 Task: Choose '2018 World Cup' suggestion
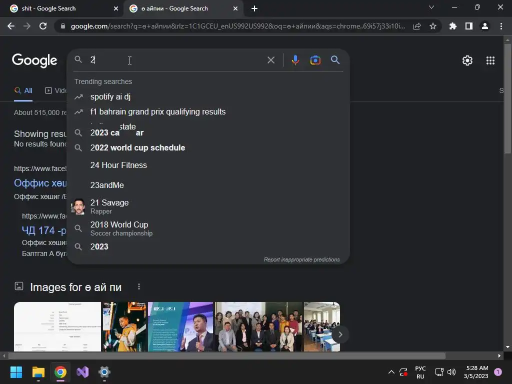[208, 228]
